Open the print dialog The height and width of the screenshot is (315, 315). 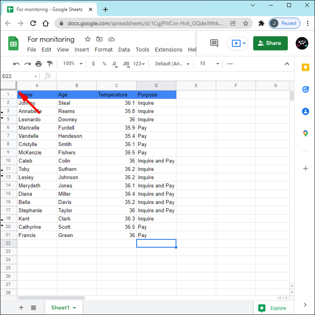(x=39, y=64)
